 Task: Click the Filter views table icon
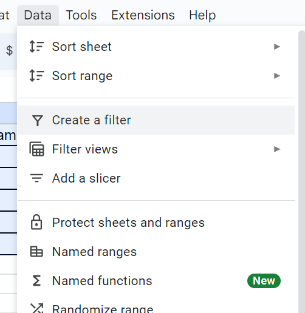click(x=36, y=149)
